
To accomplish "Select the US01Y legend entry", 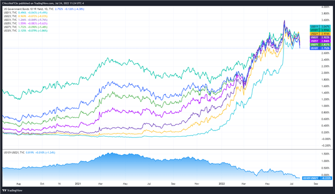I will [x=26, y=13].
